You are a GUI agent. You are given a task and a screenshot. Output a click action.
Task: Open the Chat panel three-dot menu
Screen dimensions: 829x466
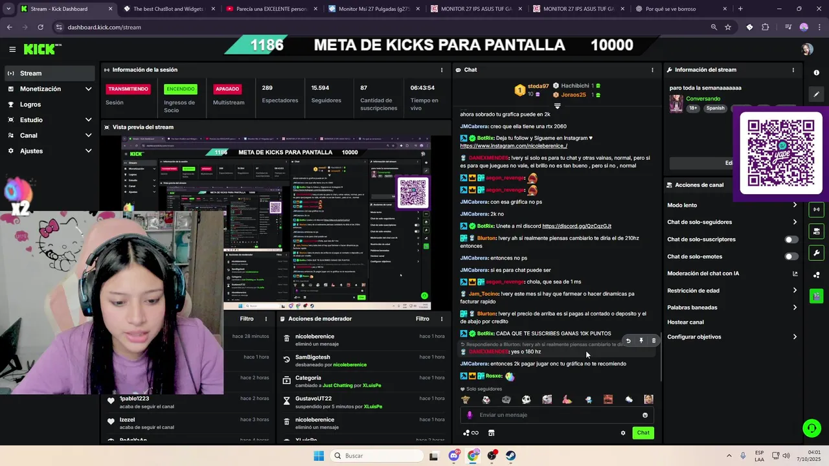pos(652,70)
